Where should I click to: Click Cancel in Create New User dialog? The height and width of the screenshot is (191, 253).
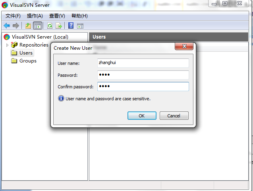coord(174,116)
